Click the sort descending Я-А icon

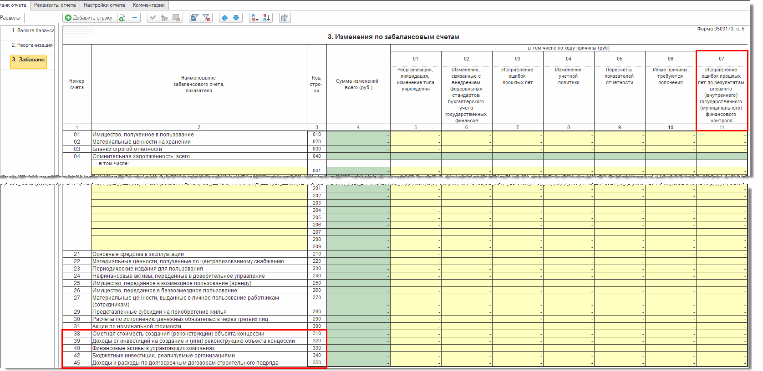(x=267, y=18)
